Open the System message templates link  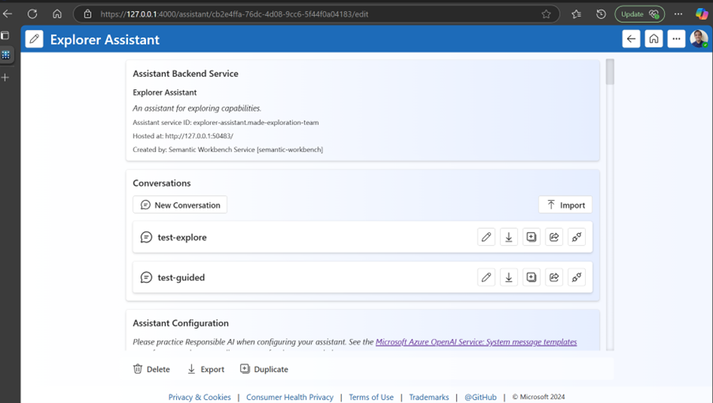[x=476, y=342]
